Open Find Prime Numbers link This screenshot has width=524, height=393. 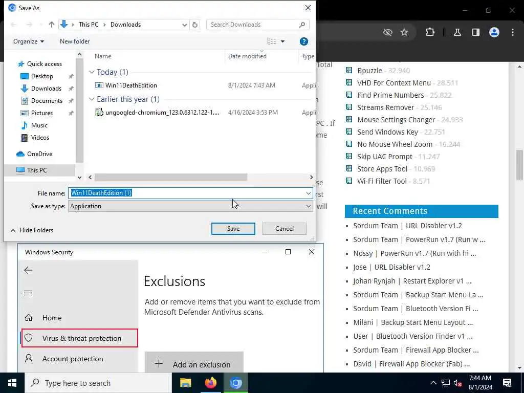pos(390,95)
